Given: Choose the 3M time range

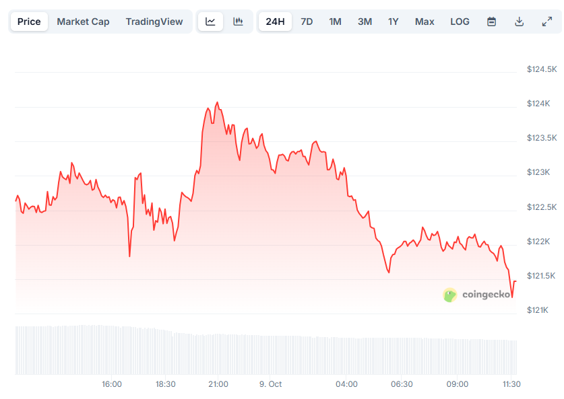Looking at the screenshot, I should pos(365,22).
